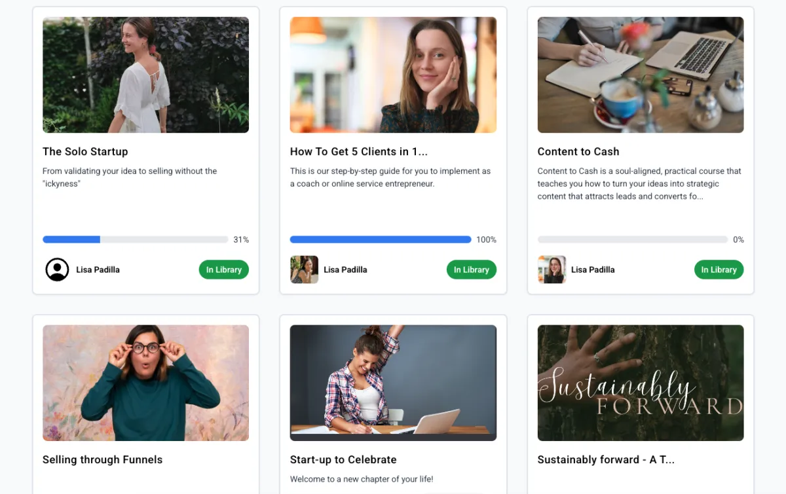Click description 'This is our step-by-step guide'
This screenshot has height=494, width=786.
click(390, 177)
